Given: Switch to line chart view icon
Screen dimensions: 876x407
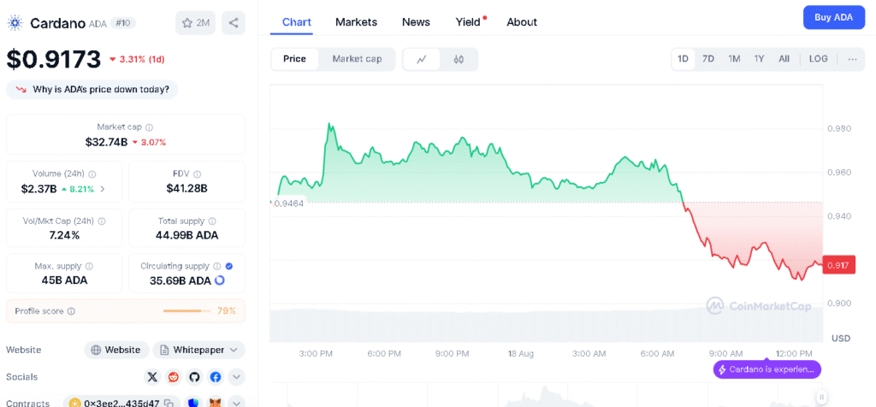Looking at the screenshot, I should click(422, 59).
